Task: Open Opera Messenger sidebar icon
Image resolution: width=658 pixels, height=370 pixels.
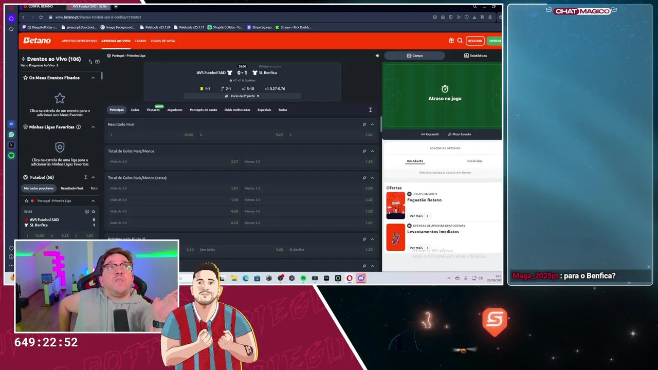Action: pyautogui.click(x=11, y=124)
